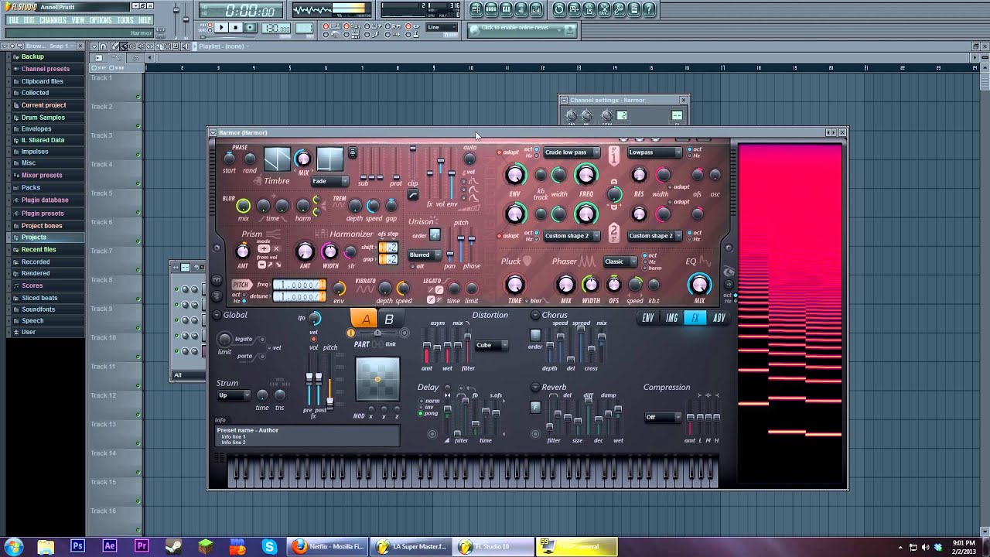Open the EDIT menu
This screenshot has height=557, width=990.
(x=29, y=20)
